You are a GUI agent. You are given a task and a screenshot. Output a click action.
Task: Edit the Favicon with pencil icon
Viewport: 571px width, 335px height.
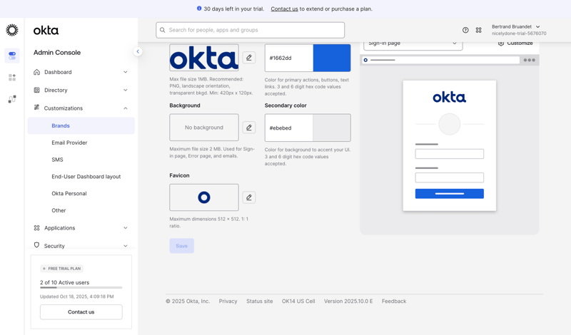pyautogui.click(x=249, y=197)
